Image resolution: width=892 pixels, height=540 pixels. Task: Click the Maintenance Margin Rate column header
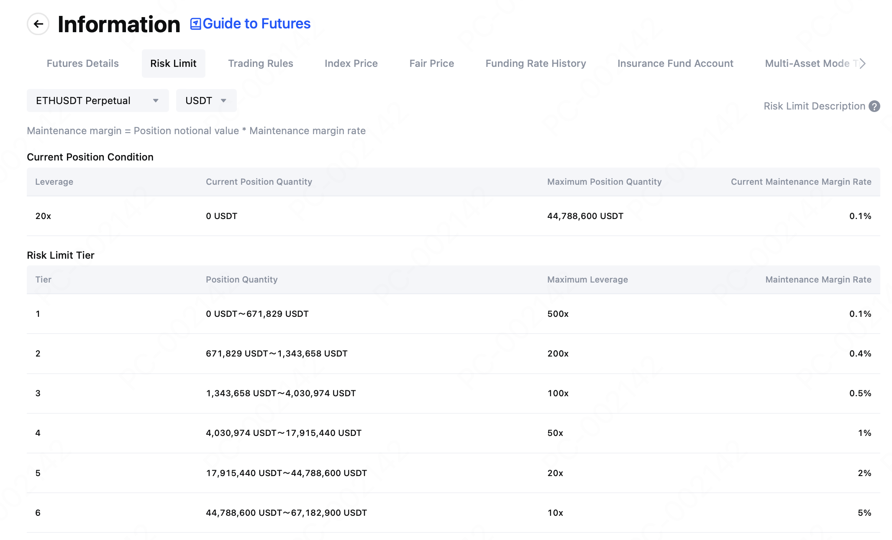pos(818,280)
